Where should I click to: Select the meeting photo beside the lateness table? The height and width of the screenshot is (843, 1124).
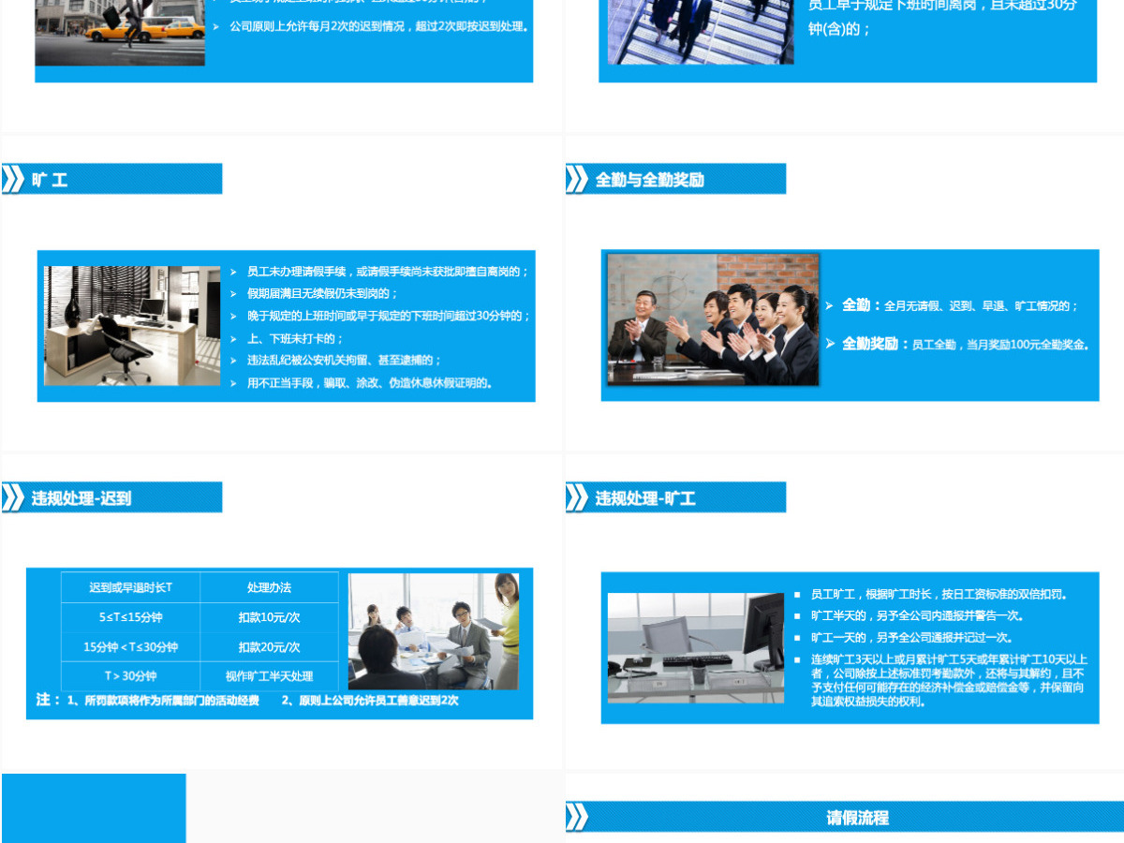coord(433,631)
